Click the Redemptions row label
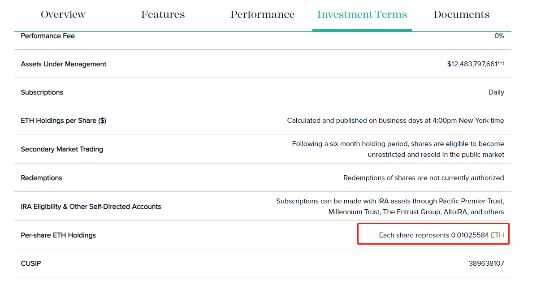The height and width of the screenshot is (289, 541). (41, 178)
